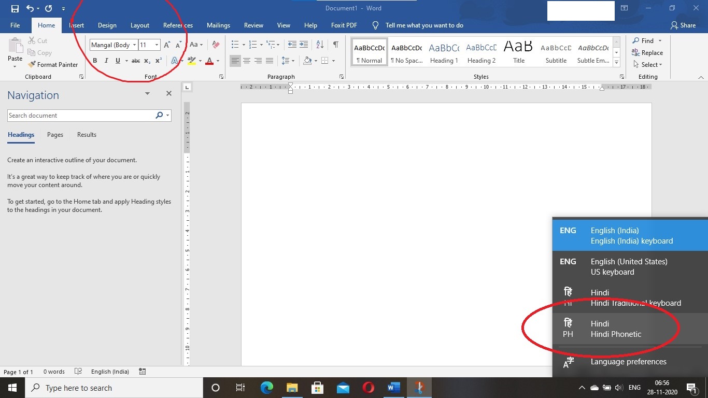Open the font color dropdown arrow
The image size is (708, 398).
click(218, 61)
